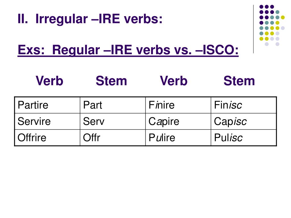Click the 'Finire' table cell

tap(178, 105)
